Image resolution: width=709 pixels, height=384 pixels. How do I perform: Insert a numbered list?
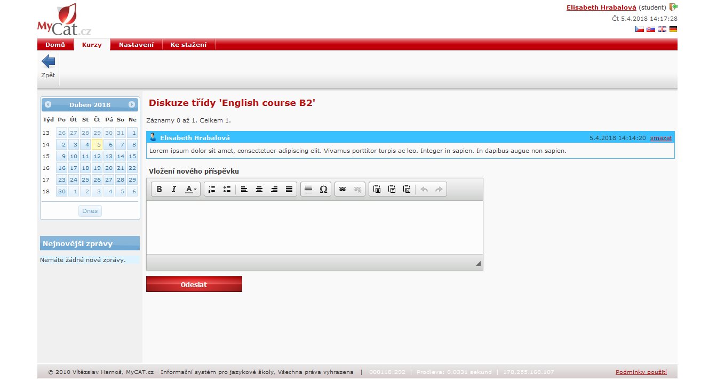click(212, 189)
